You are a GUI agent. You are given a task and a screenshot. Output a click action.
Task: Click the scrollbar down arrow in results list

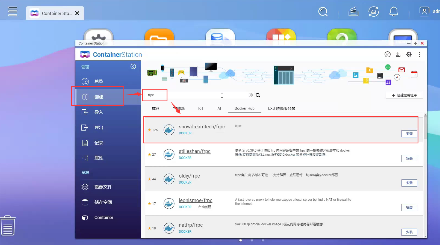click(425, 236)
